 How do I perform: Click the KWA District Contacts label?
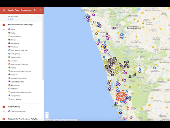click(18, 112)
